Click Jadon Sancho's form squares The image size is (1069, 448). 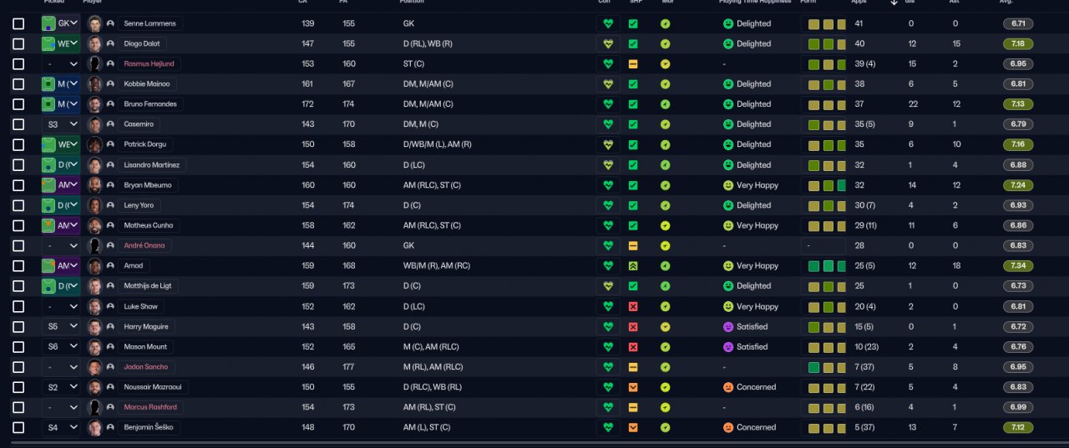(x=826, y=366)
